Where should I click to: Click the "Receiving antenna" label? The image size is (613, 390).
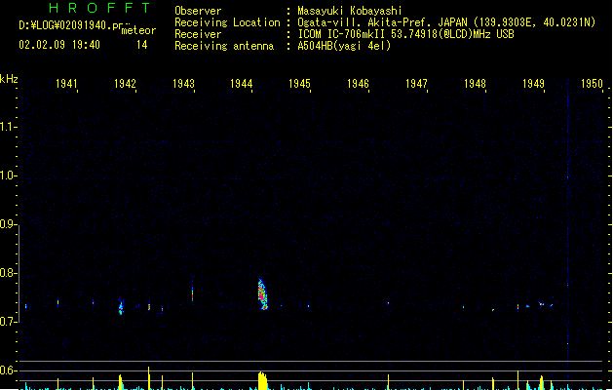click(x=224, y=46)
